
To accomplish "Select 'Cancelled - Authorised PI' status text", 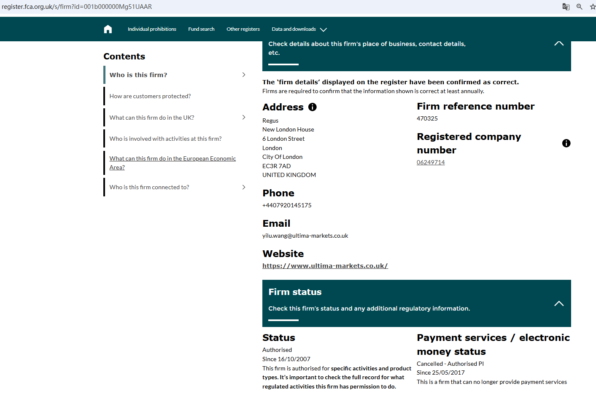I will click(x=450, y=364).
